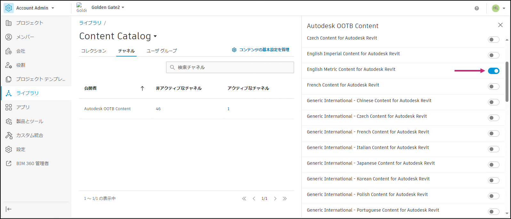Click the search magnifier icon
This screenshot has height=219, width=511.
point(172,67)
